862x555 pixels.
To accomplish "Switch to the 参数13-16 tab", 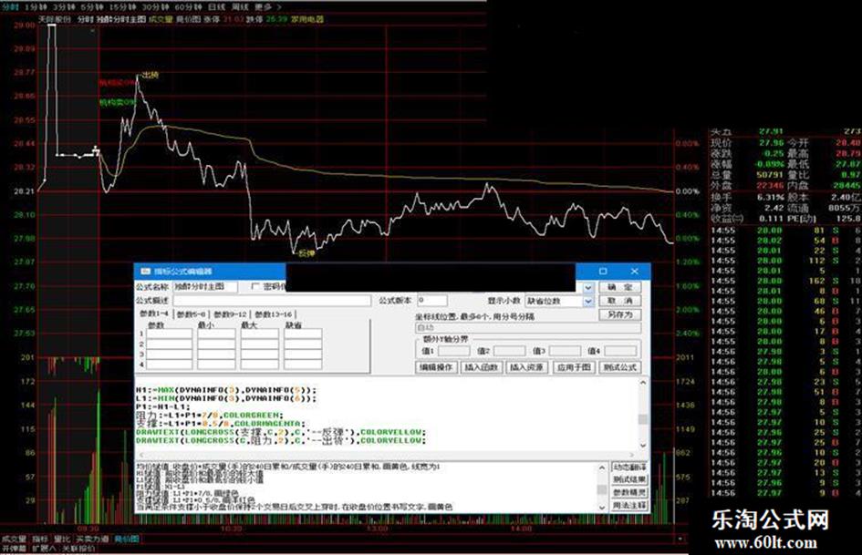I will point(273,314).
